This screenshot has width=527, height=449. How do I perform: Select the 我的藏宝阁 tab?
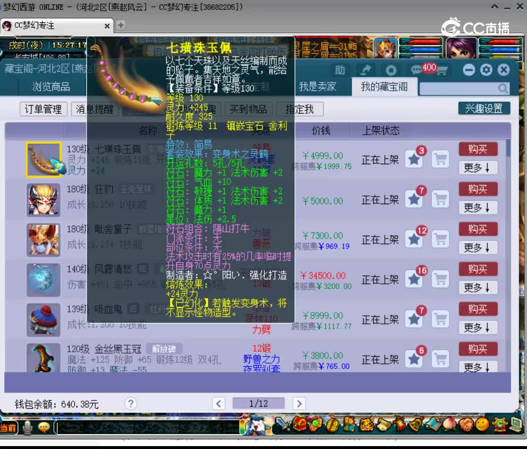pyautogui.click(x=384, y=86)
